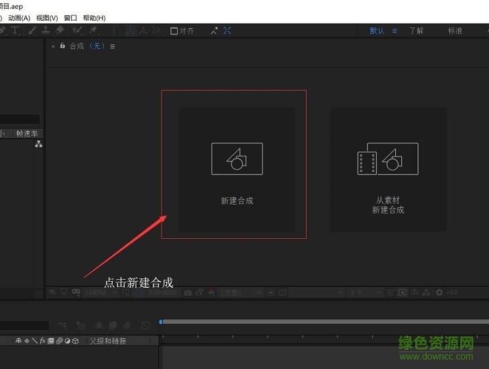Image resolution: width=489 pixels, height=369 pixels.
Task: Click the 新建合成 (New Composition) tile
Action: pyautogui.click(x=237, y=170)
